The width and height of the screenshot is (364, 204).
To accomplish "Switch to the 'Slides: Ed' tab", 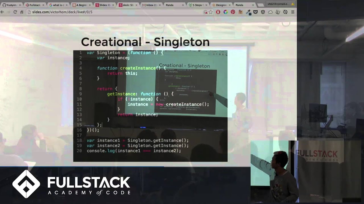I will click(105, 5).
